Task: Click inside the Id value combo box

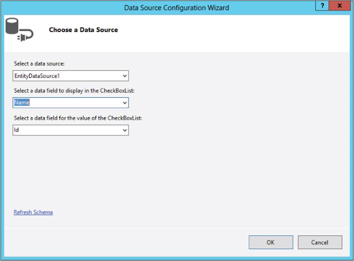Action: (x=67, y=130)
